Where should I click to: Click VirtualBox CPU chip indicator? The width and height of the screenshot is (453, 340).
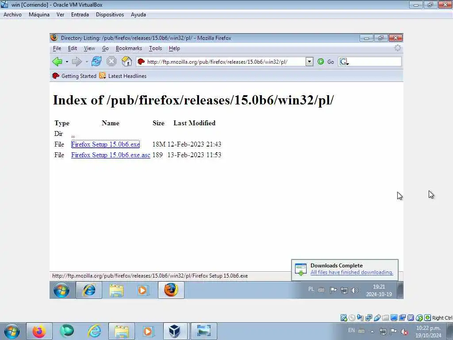click(x=411, y=318)
